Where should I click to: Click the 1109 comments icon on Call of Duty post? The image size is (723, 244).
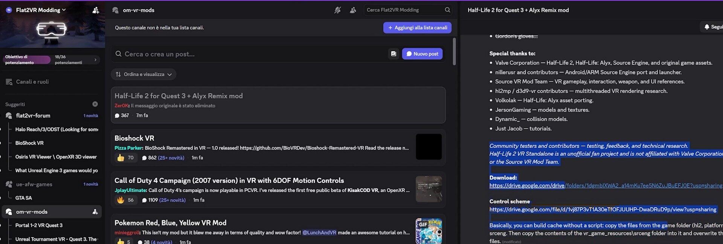coord(144,200)
